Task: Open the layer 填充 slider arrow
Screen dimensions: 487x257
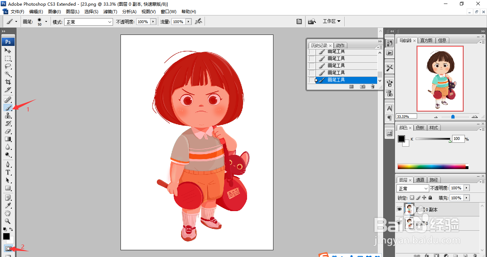Action: 467,198
